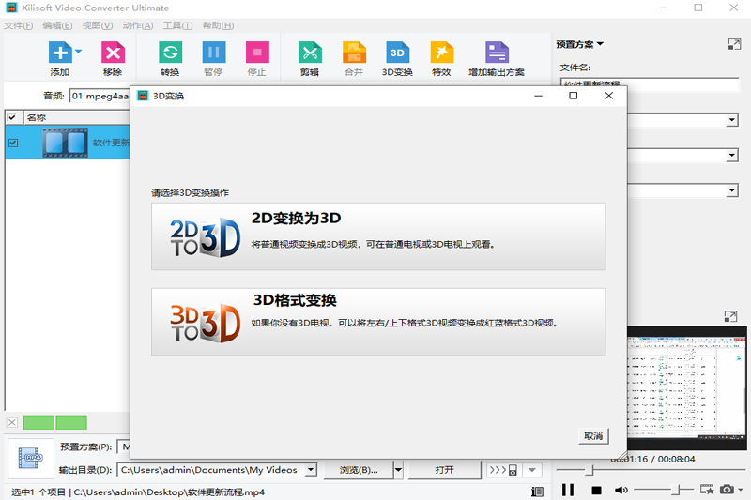Image resolution: width=751 pixels, height=500 pixels.
Task: Click the video preview thumbnail
Action: [x=687, y=388]
